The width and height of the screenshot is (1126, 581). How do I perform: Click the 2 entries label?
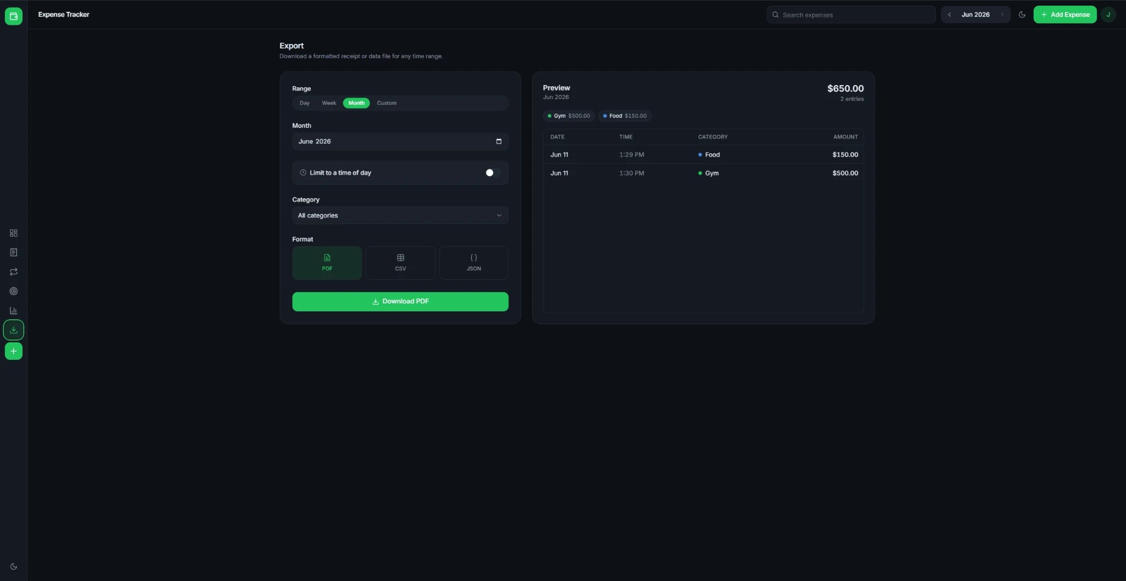[x=852, y=99]
